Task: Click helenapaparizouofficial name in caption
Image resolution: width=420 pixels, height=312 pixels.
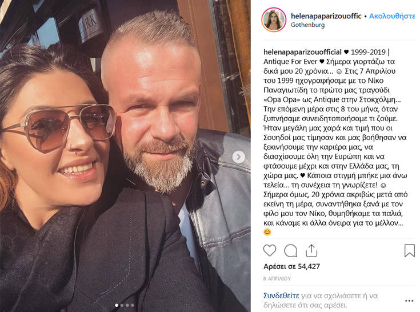Action: (x=302, y=52)
